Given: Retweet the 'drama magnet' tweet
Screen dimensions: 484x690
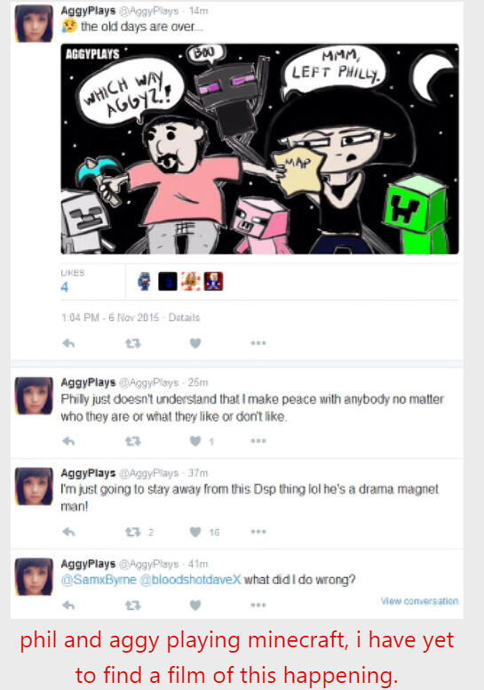Looking at the screenshot, I should click(x=132, y=532).
